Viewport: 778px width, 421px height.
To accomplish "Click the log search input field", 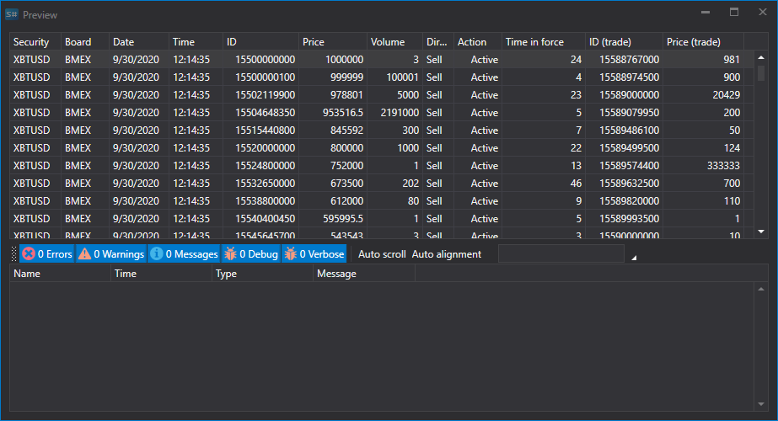I will coord(561,253).
